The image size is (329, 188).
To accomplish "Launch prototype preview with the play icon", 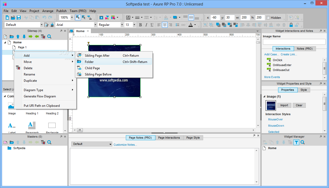I will pos(101,17).
